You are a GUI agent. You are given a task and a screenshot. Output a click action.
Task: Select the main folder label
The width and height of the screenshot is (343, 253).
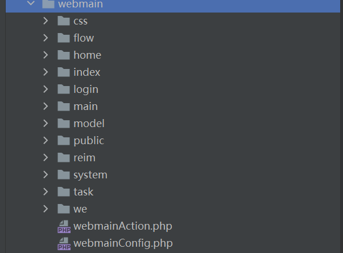point(85,107)
